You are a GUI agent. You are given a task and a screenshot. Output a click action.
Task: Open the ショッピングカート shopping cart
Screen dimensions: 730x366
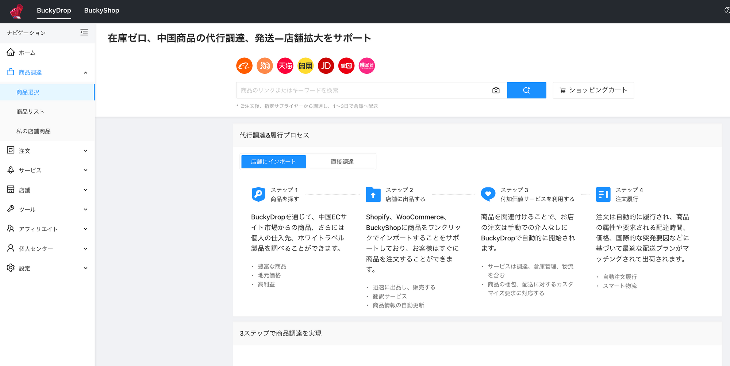(x=593, y=90)
